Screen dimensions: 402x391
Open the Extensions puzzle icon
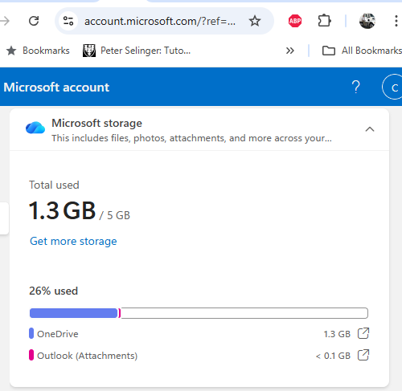(x=324, y=21)
